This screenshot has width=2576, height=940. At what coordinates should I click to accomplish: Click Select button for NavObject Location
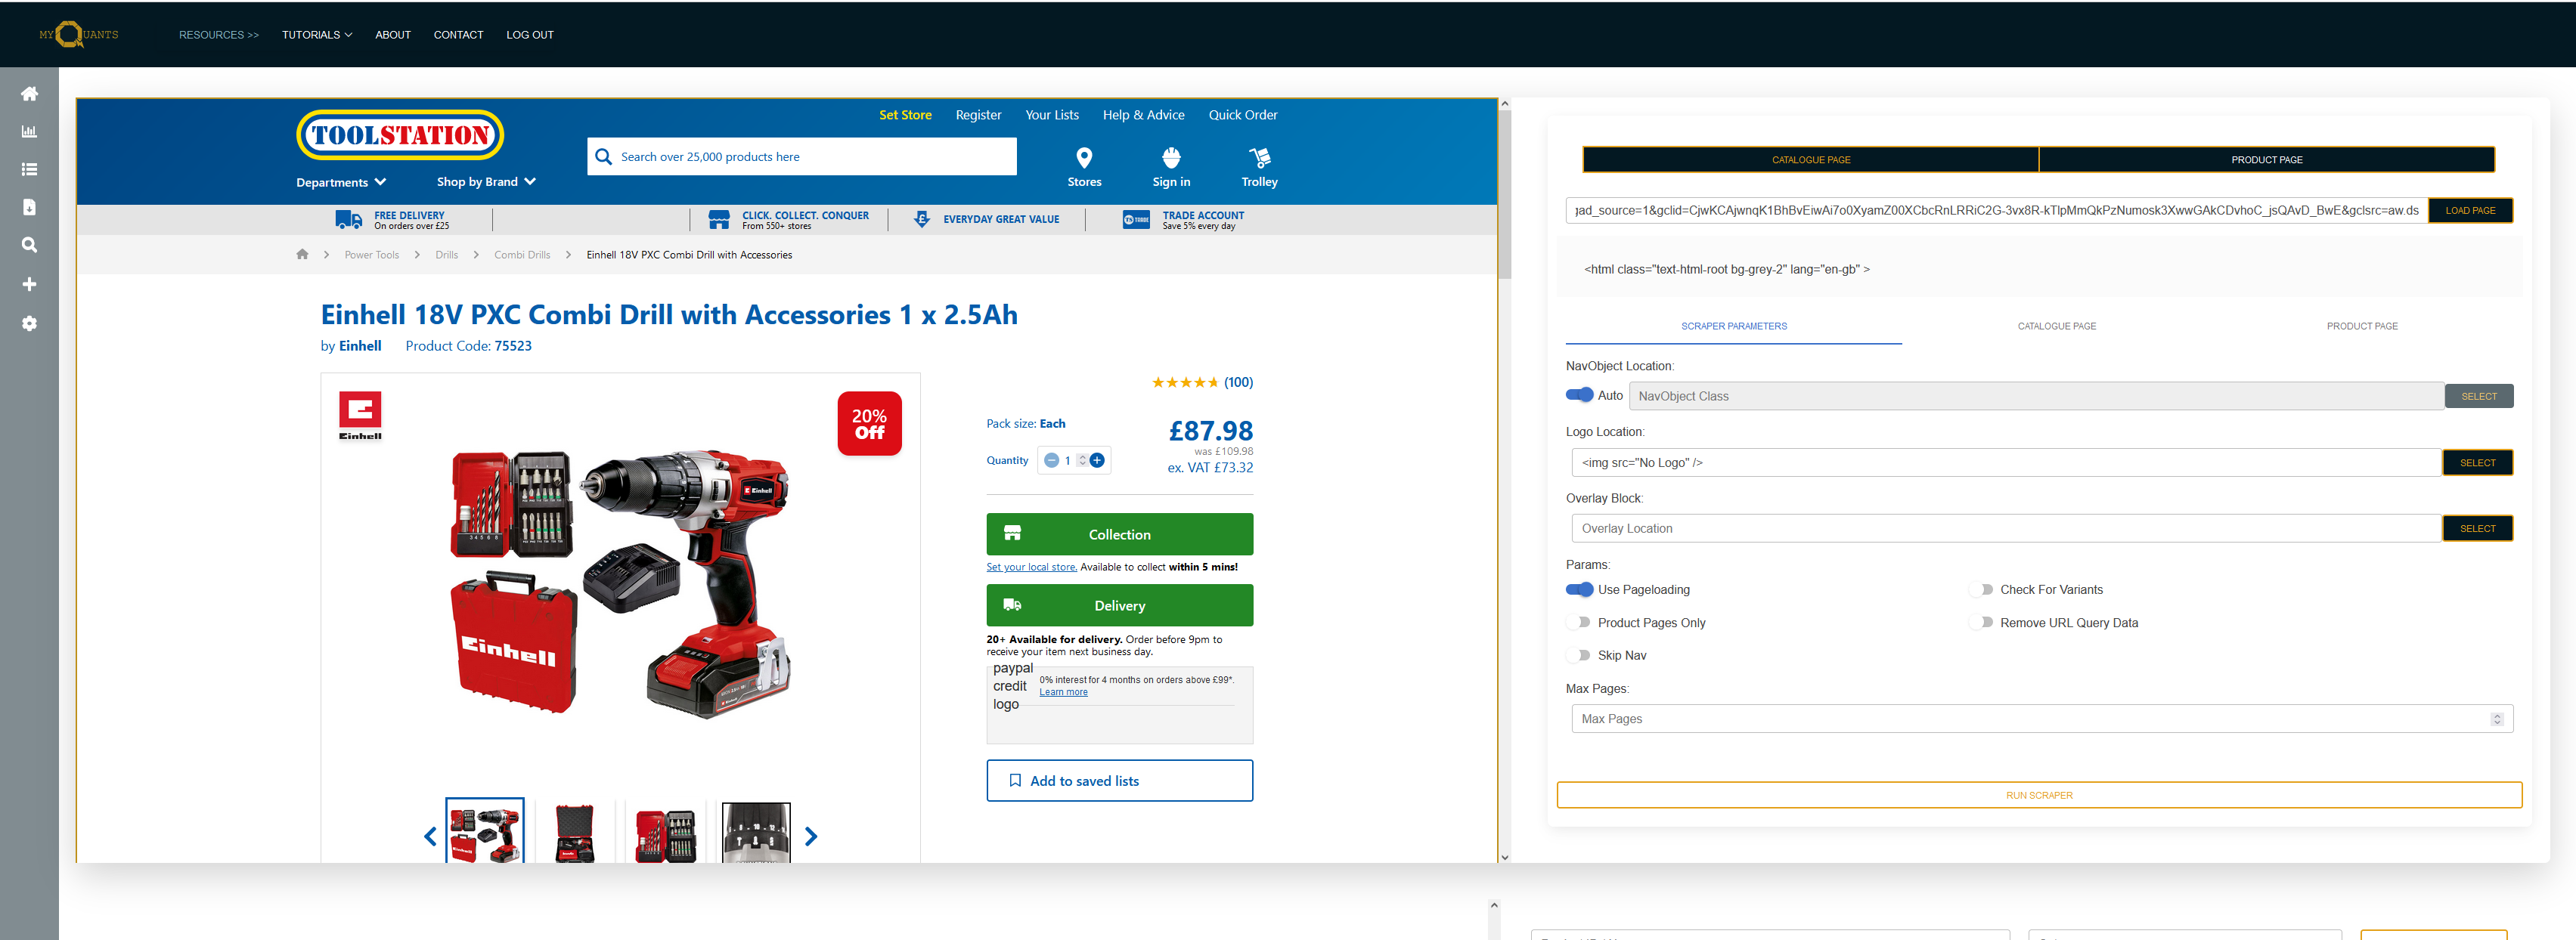coord(2478,397)
